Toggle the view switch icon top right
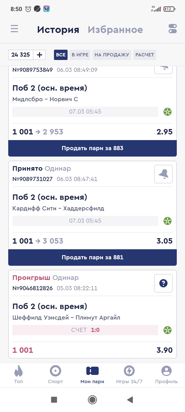 (x=173, y=29)
